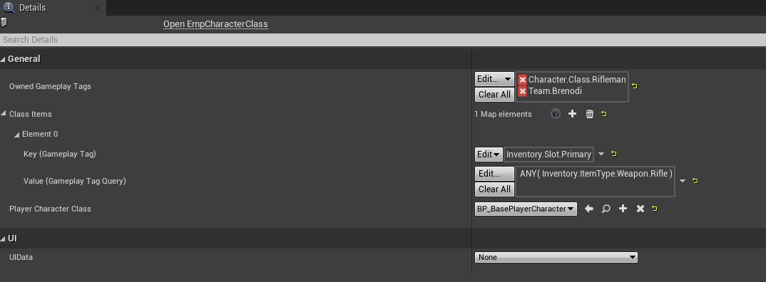Browse to BP_BasePlayerCharacter with the magnifier icon
Image resolution: width=766 pixels, height=282 pixels.
point(606,209)
